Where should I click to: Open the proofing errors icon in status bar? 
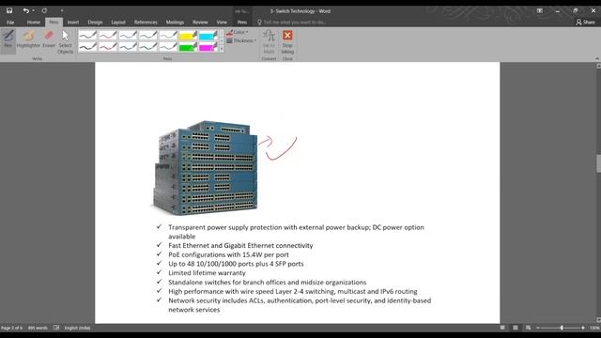pos(56,328)
